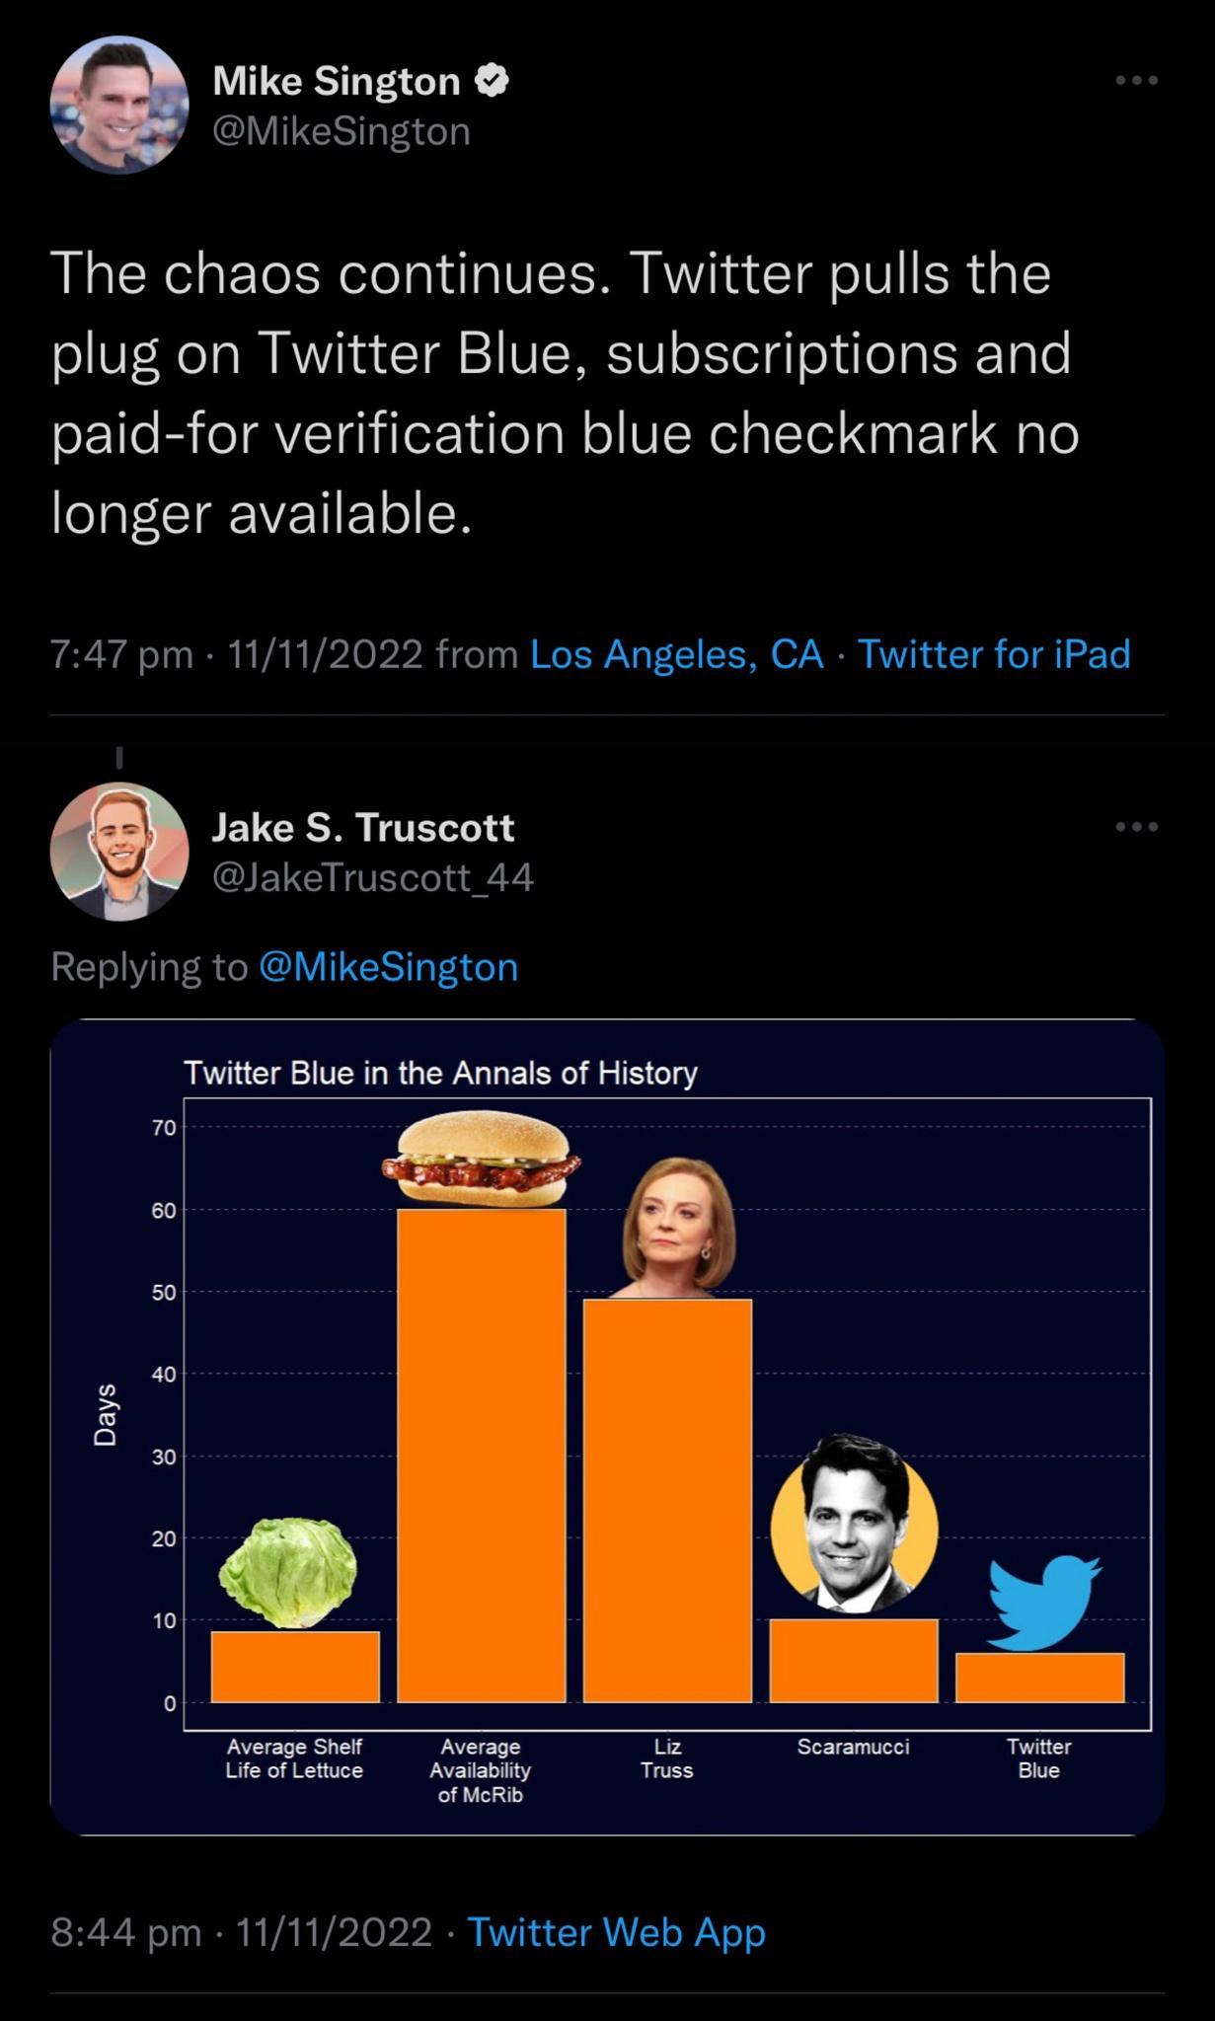
Task: Open Mike Sington's profile avatar
Action: (119, 106)
